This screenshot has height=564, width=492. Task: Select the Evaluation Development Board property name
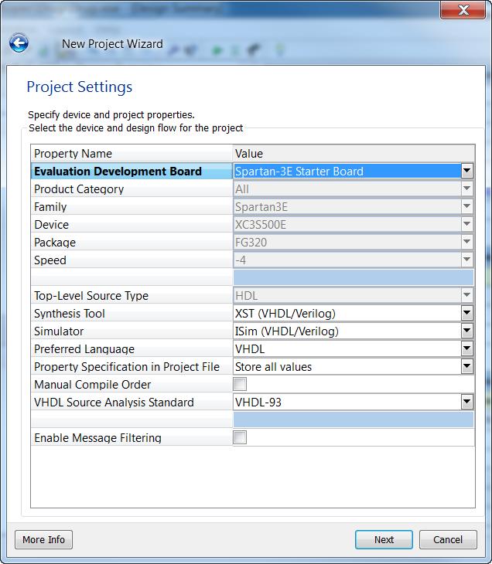[x=132, y=171]
